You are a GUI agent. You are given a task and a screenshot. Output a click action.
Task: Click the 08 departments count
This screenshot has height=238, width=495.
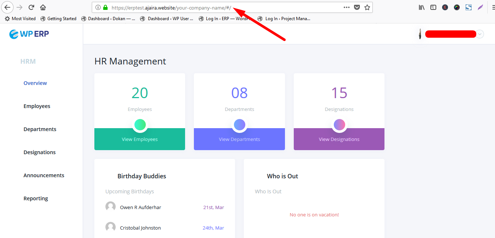(239, 93)
